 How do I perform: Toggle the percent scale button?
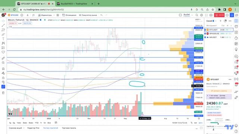tap(192, 123)
